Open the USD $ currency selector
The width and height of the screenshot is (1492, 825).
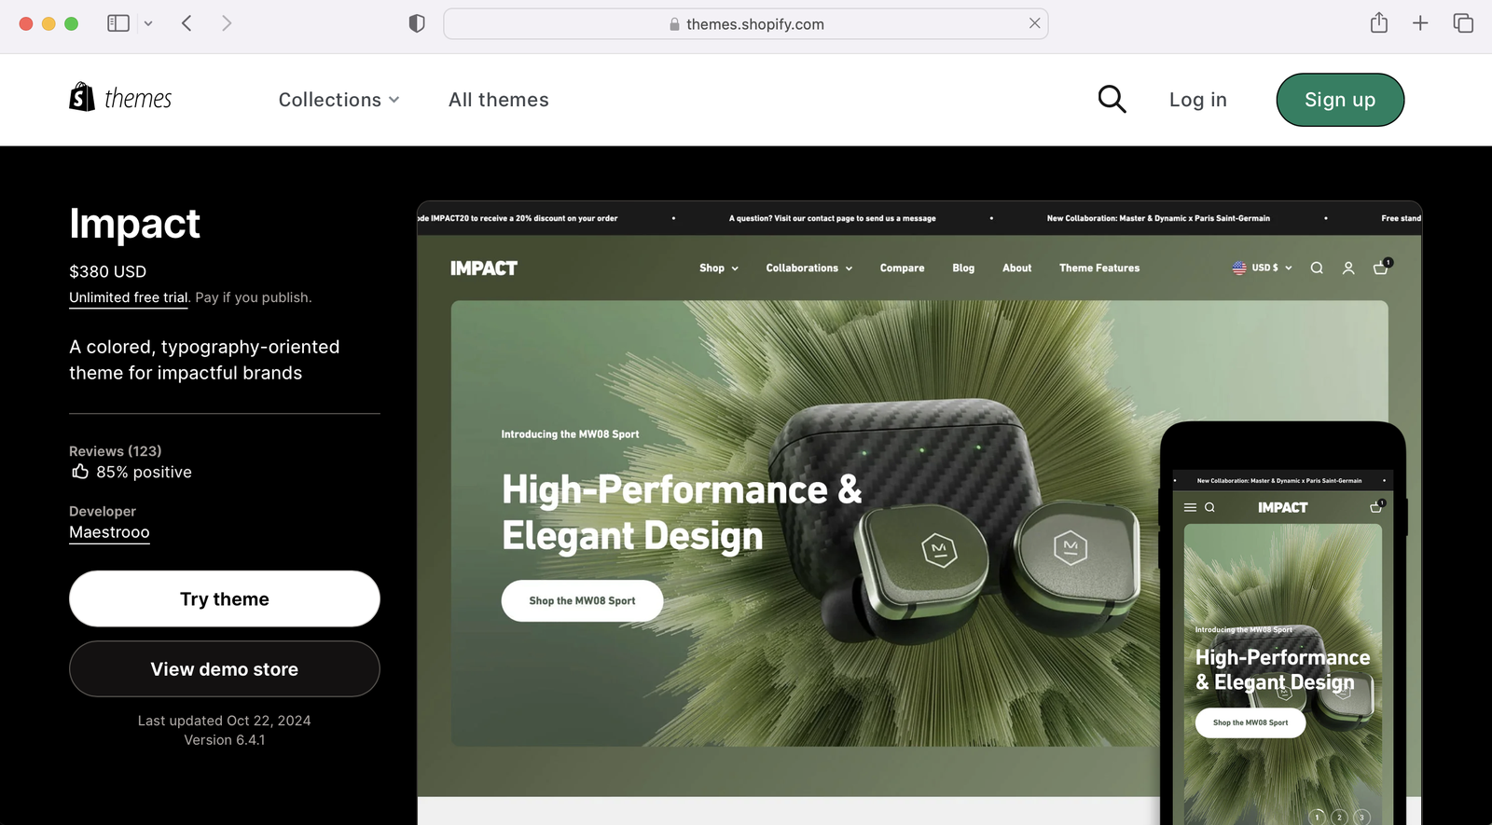click(x=1263, y=268)
